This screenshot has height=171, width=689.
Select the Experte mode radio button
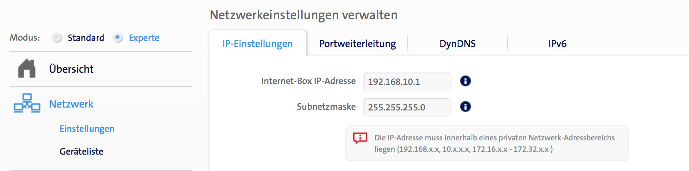117,37
